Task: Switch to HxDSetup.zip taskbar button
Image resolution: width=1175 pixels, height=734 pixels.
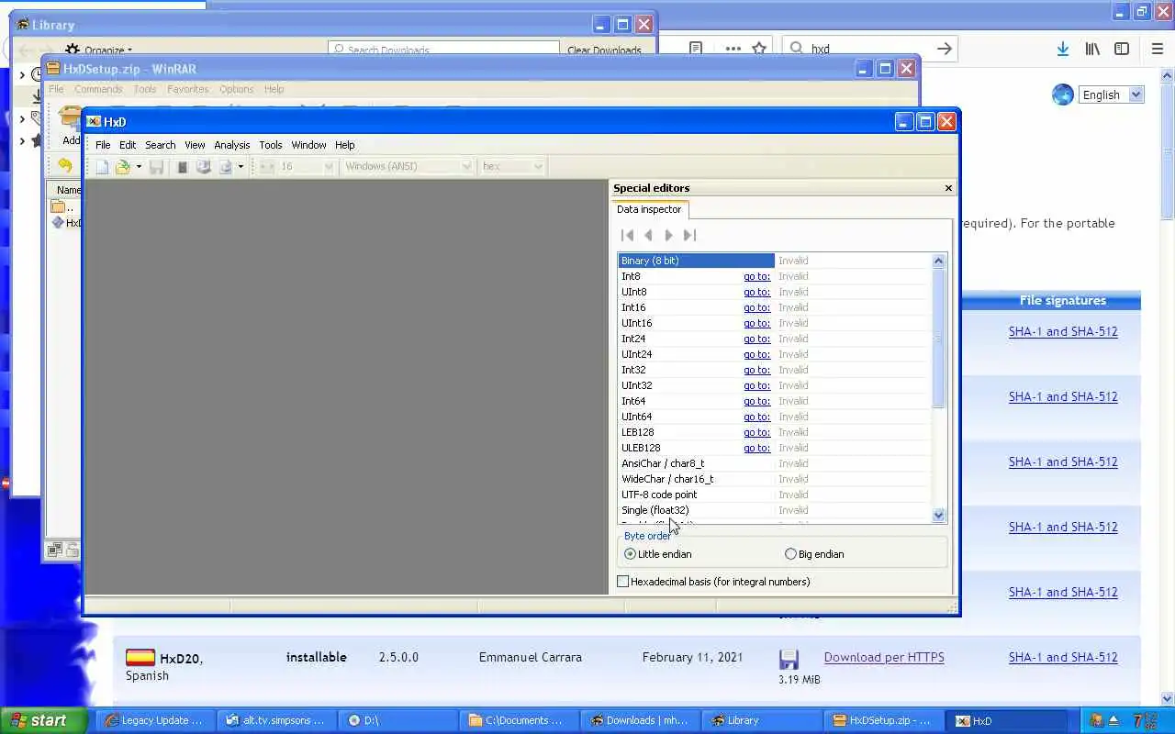Action: [x=882, y=720]
